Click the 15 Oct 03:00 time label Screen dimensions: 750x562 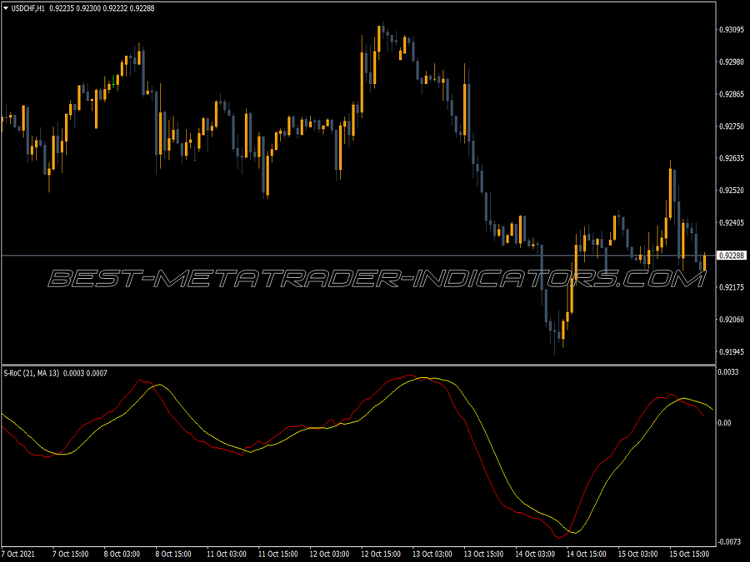tap(638, 555)
